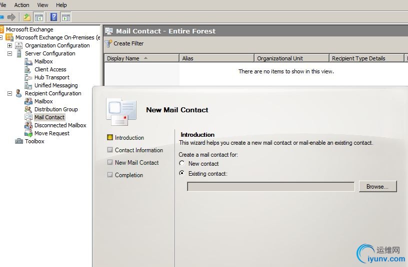Sort by the Organizational Unit column

(291, 58)
